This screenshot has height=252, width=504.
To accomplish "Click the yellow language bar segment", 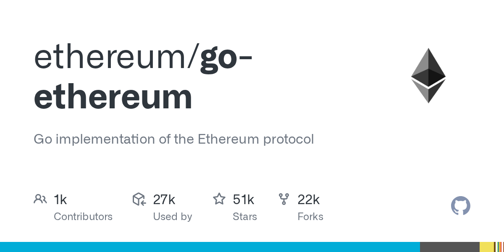I will click(486, 247).
